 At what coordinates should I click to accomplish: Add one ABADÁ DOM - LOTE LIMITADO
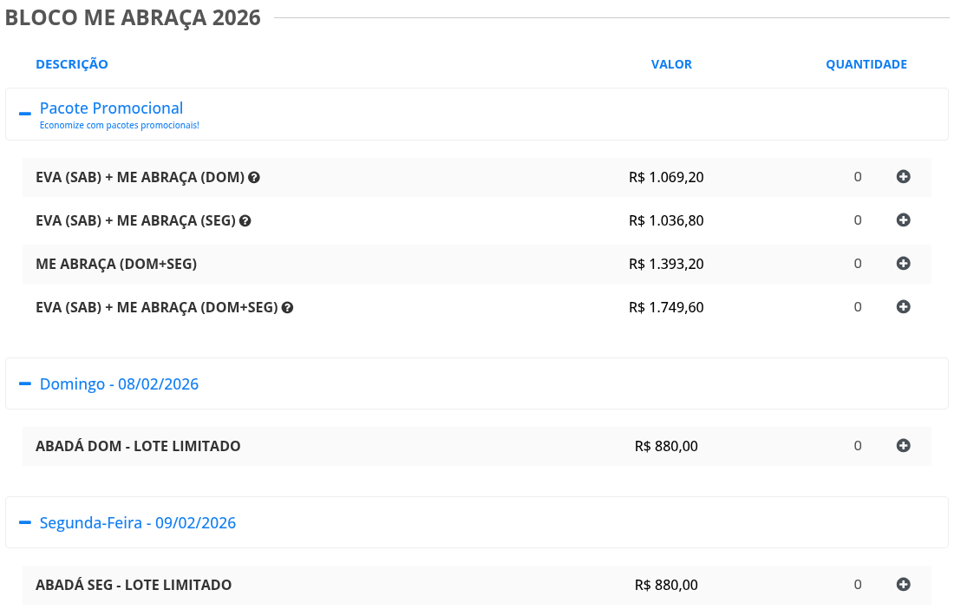tap(903, 446)
